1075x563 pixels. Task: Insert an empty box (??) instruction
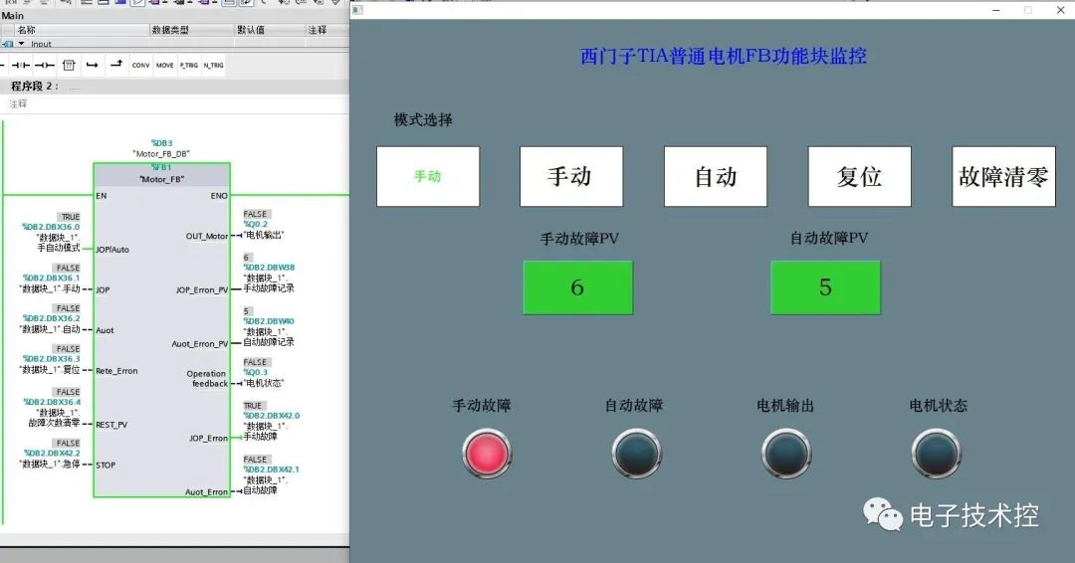click(69, 65)
